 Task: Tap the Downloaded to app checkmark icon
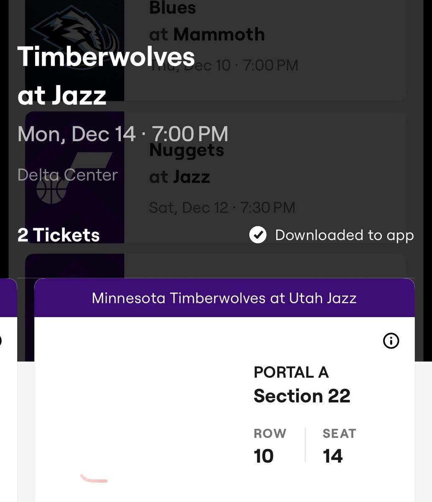pos(258,235)
